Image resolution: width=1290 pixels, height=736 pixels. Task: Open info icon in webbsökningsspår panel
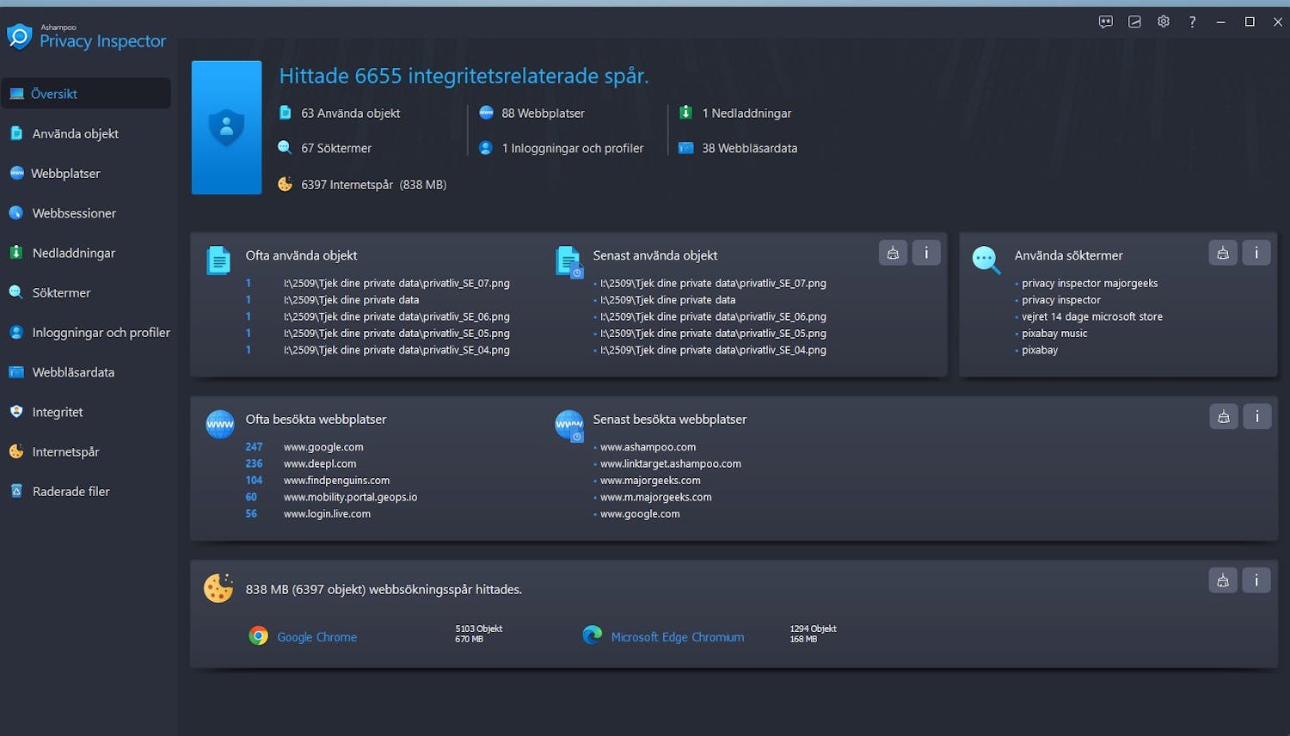click(x=1256, y=580)
